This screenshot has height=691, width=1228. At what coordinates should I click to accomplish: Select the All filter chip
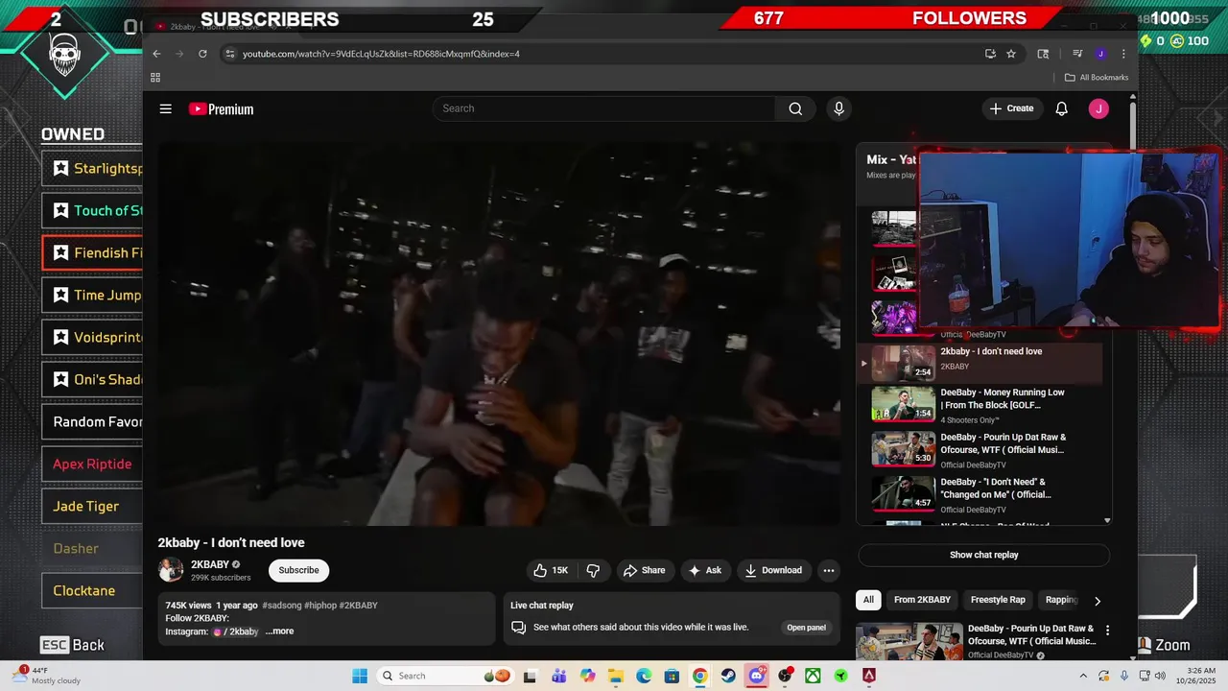click(x=868, y=600)
